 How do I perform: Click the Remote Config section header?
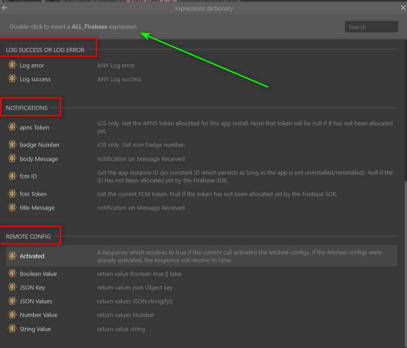(x=28, y=237)
